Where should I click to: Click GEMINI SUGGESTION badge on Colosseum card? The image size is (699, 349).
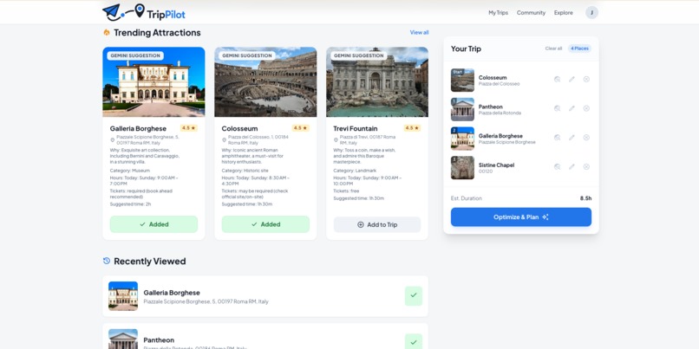pos(247,55)
